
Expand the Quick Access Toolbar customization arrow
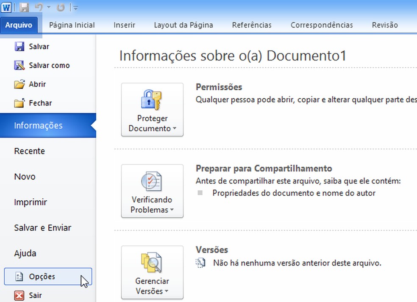[x=75, y=7]
